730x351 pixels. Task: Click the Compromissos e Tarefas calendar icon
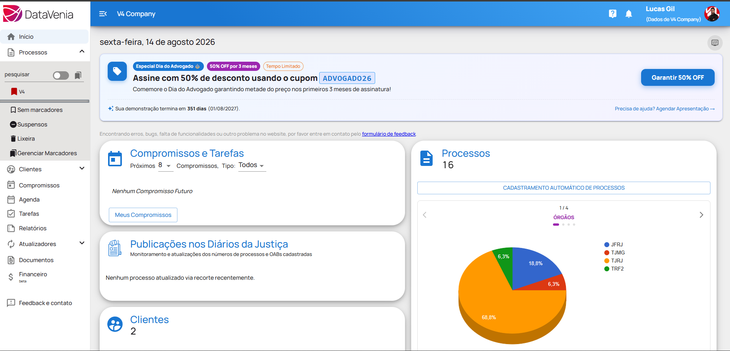(x=115, y=159)
